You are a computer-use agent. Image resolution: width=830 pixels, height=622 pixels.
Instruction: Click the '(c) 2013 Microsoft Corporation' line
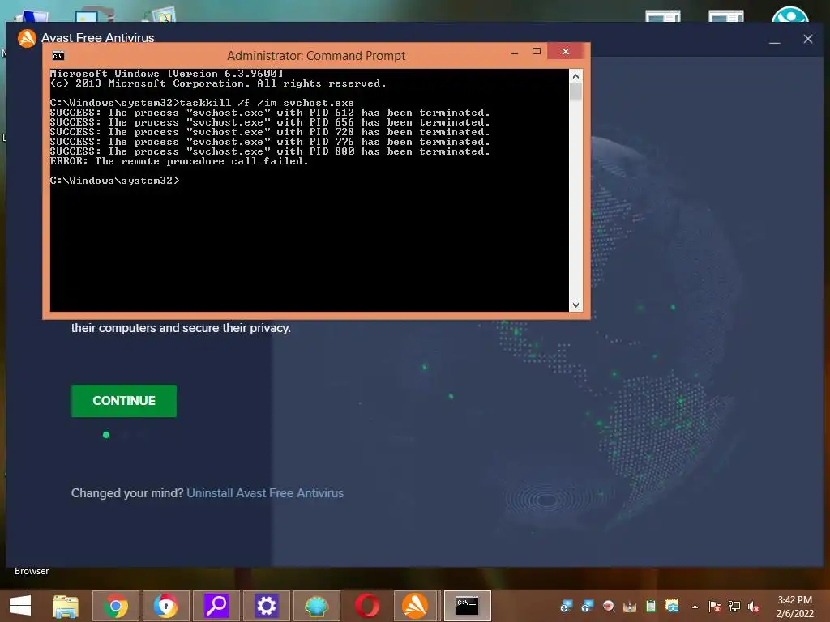click(218, 83)
